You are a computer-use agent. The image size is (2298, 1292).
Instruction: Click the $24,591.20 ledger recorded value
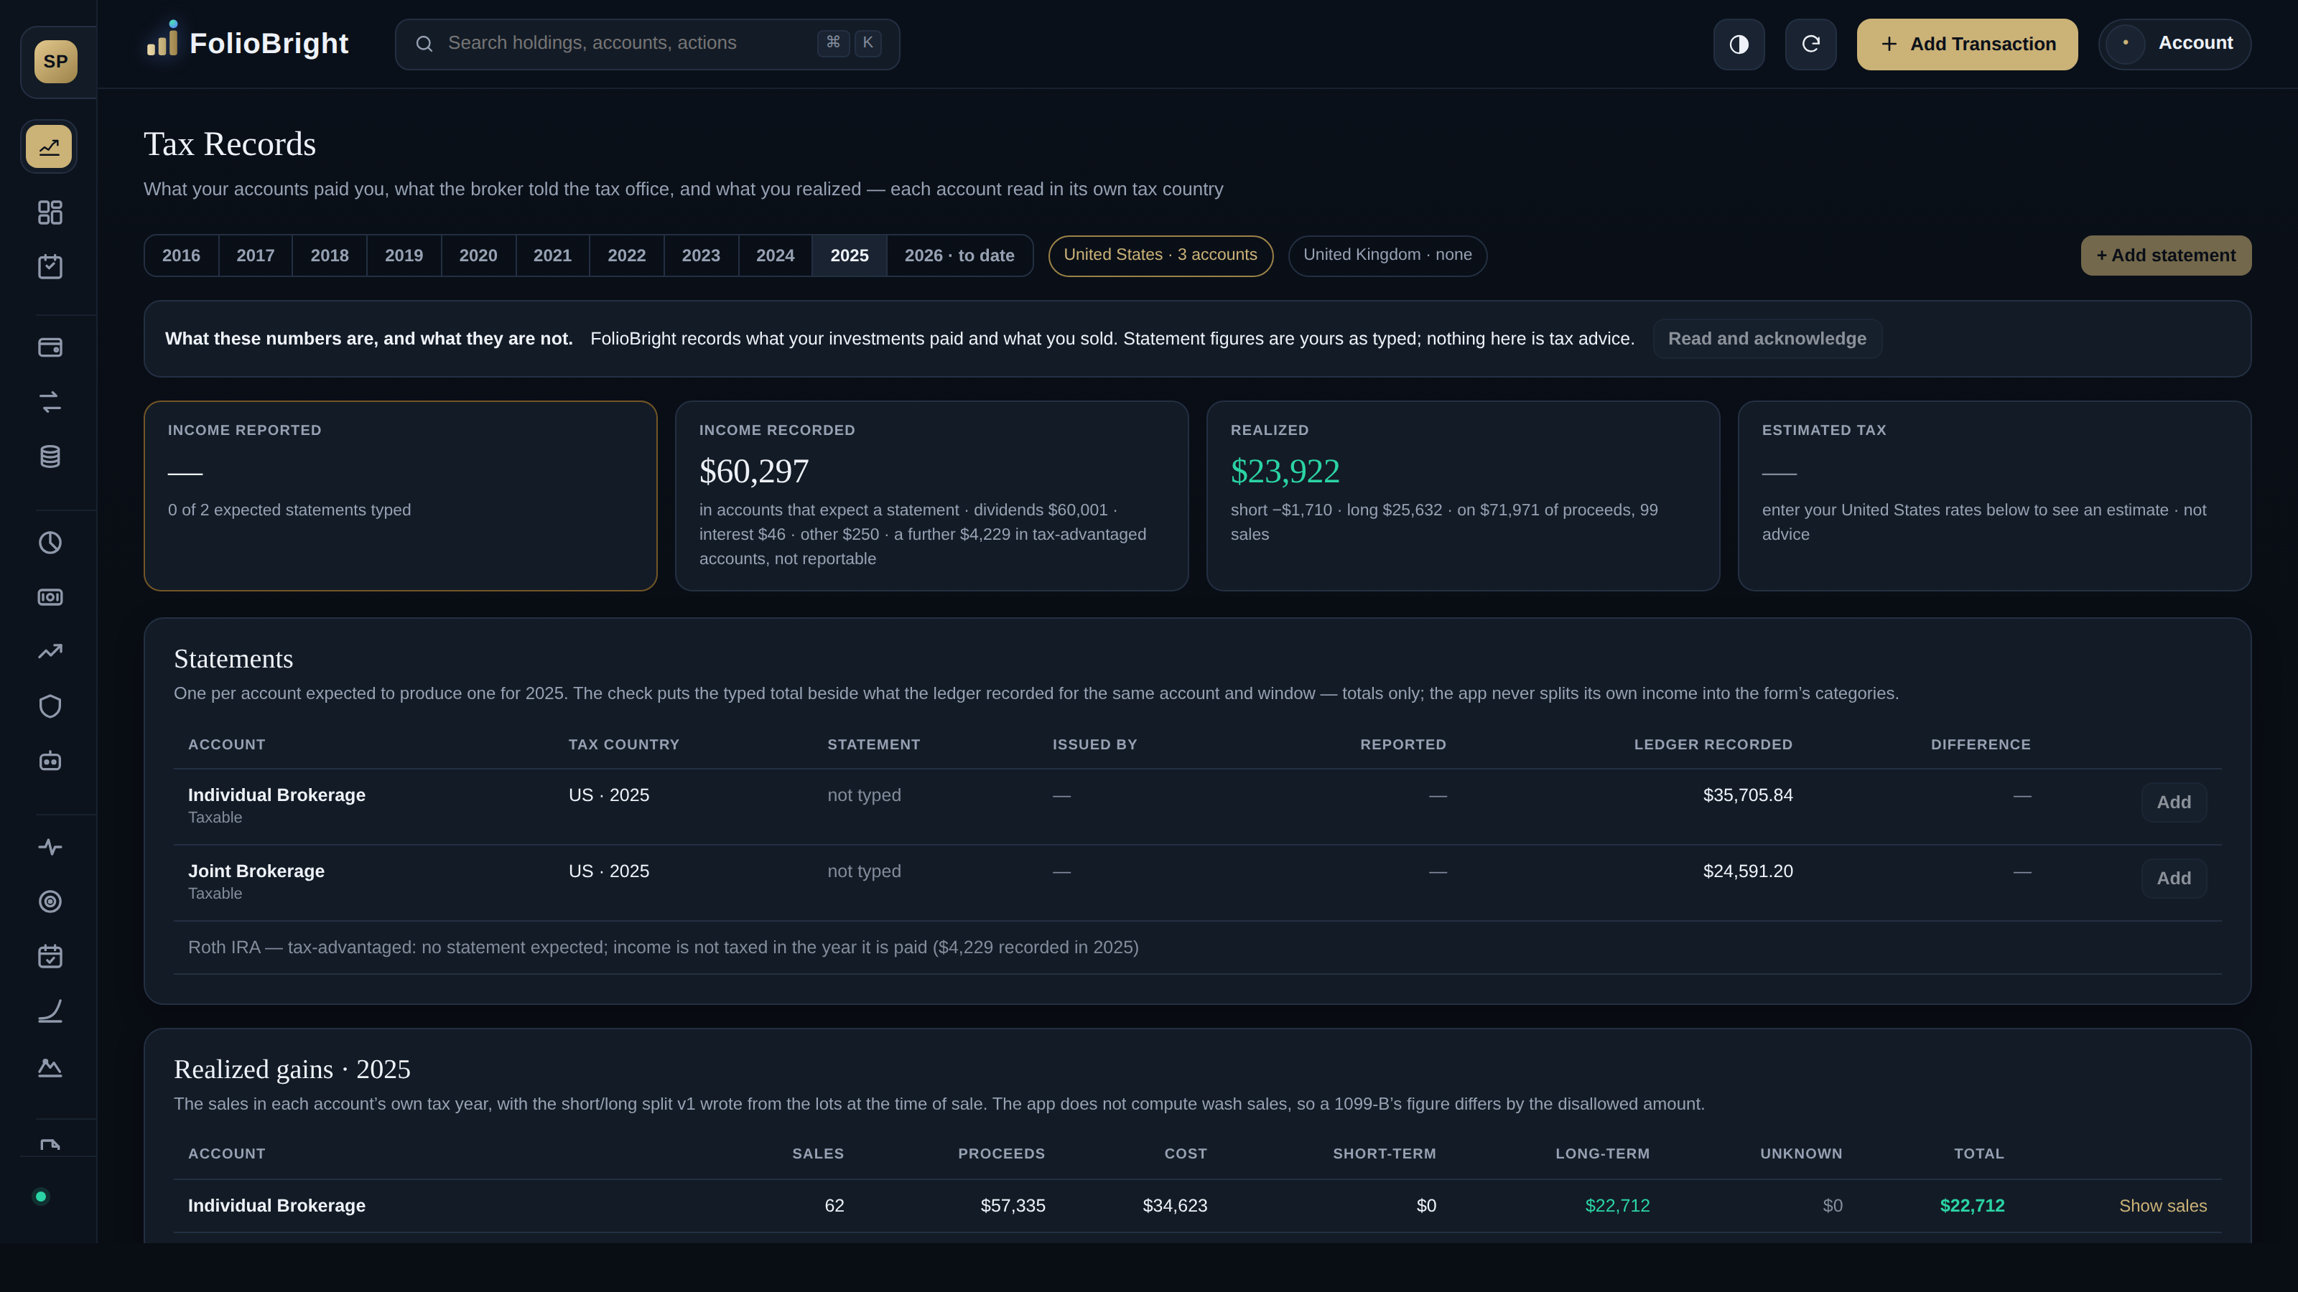(x=1748, y=871)
